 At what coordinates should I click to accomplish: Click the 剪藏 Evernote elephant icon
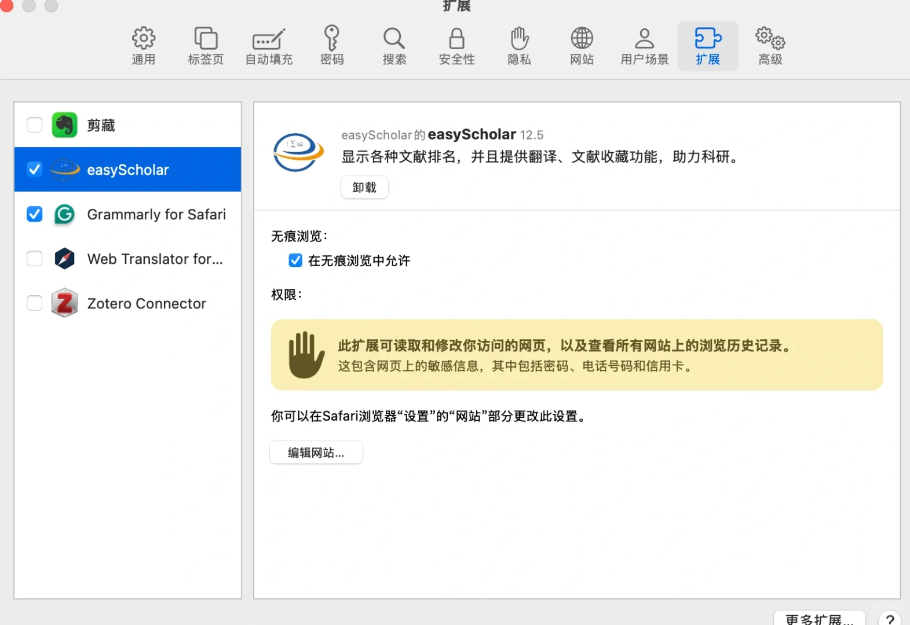click(x=64, y=125)
